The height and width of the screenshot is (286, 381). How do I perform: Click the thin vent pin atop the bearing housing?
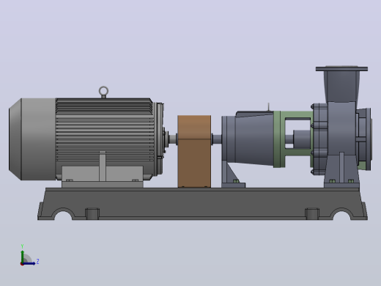pos(268,107)
